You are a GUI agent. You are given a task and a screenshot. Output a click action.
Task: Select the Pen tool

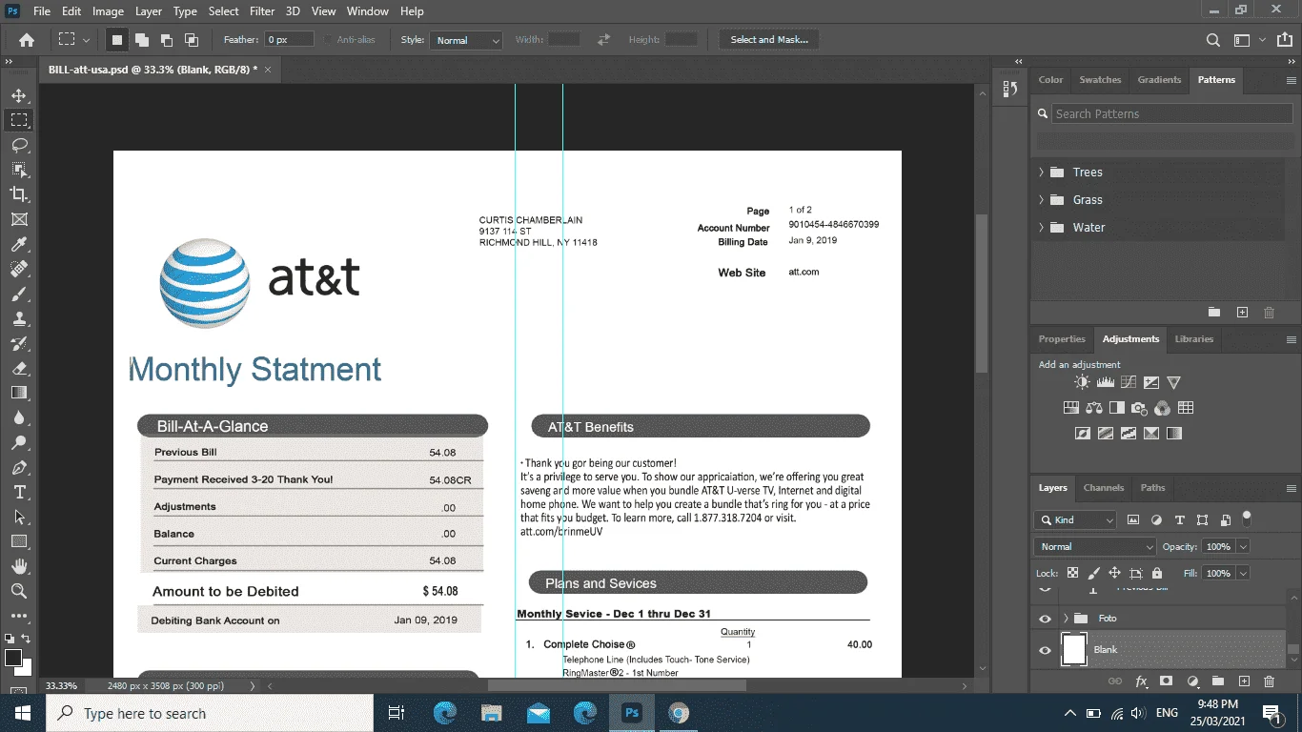click(x=19, y=468)
